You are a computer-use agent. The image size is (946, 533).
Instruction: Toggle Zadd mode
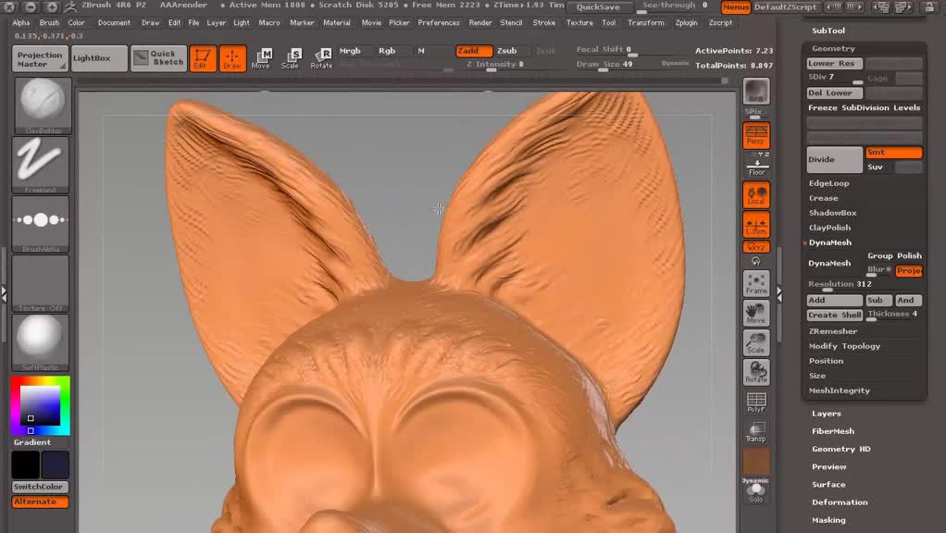click(474, 51)
